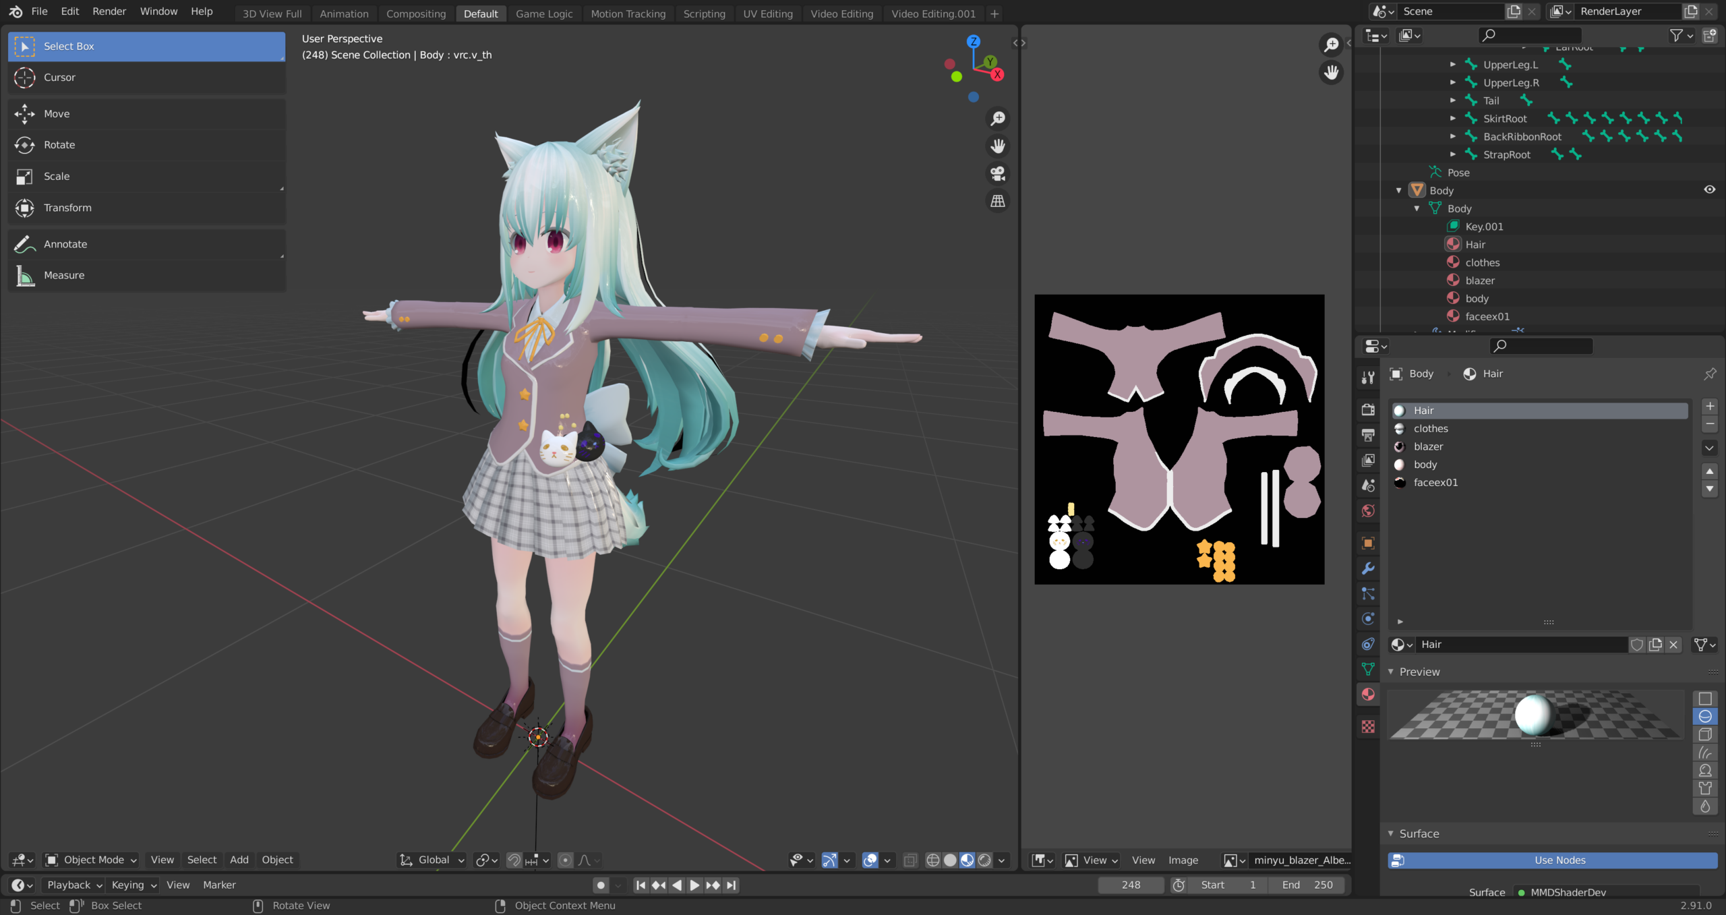
Task: Open the View Layer properties tab
Action: tap(1368, 460)
